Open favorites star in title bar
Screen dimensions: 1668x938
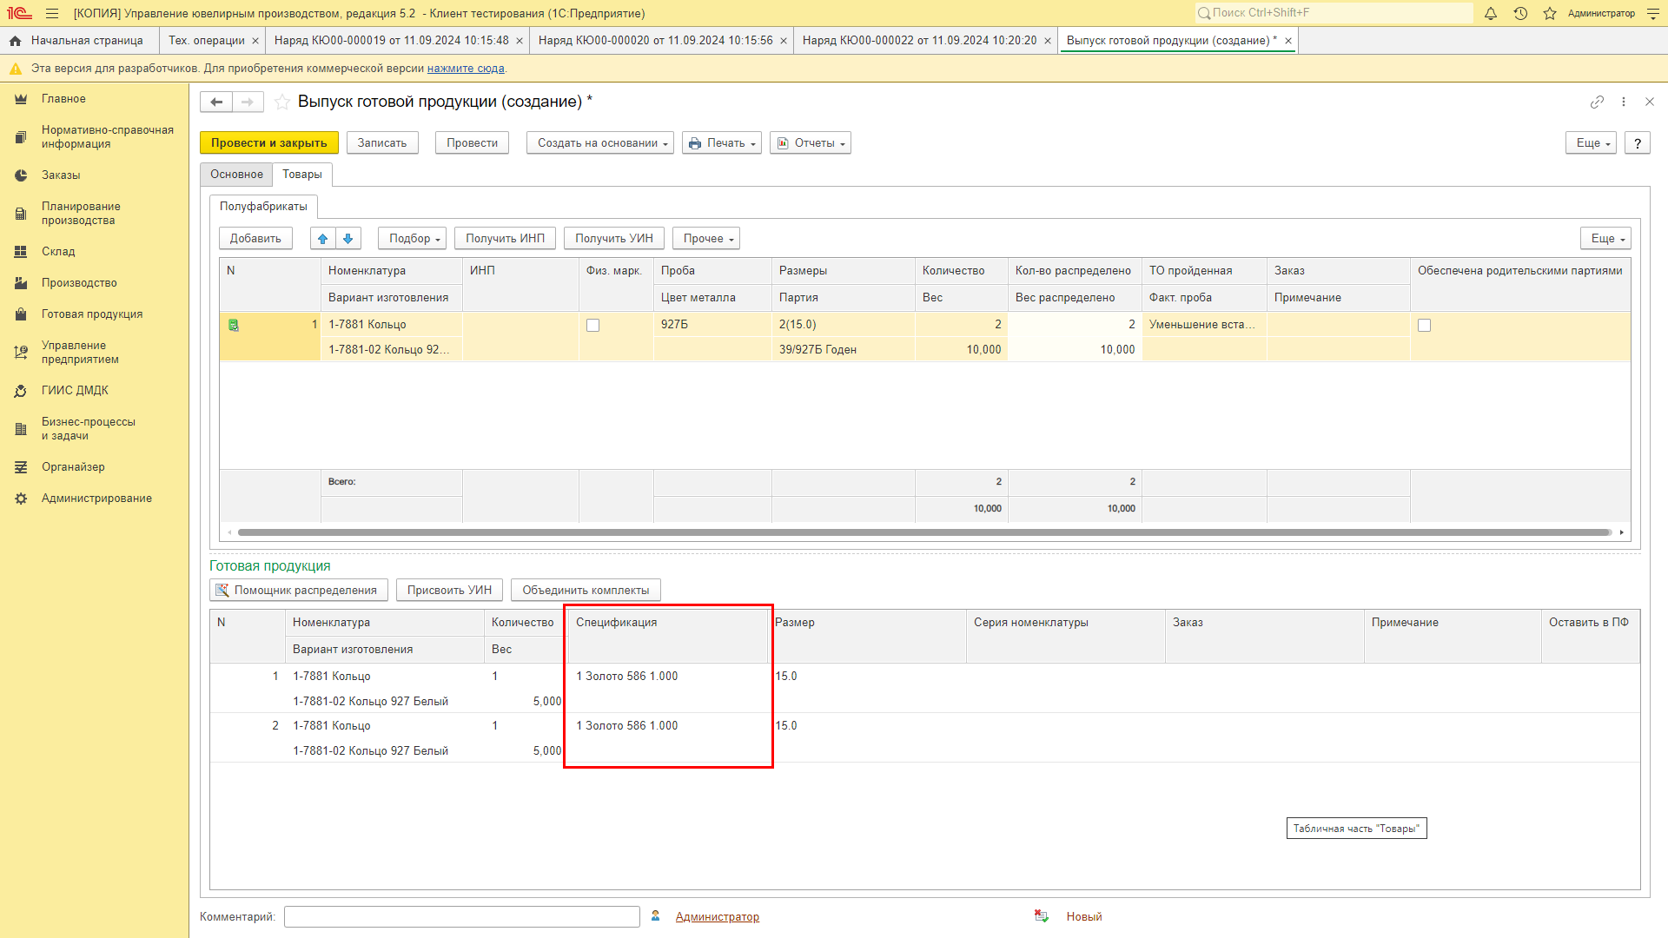click(x=1550, y=13)
